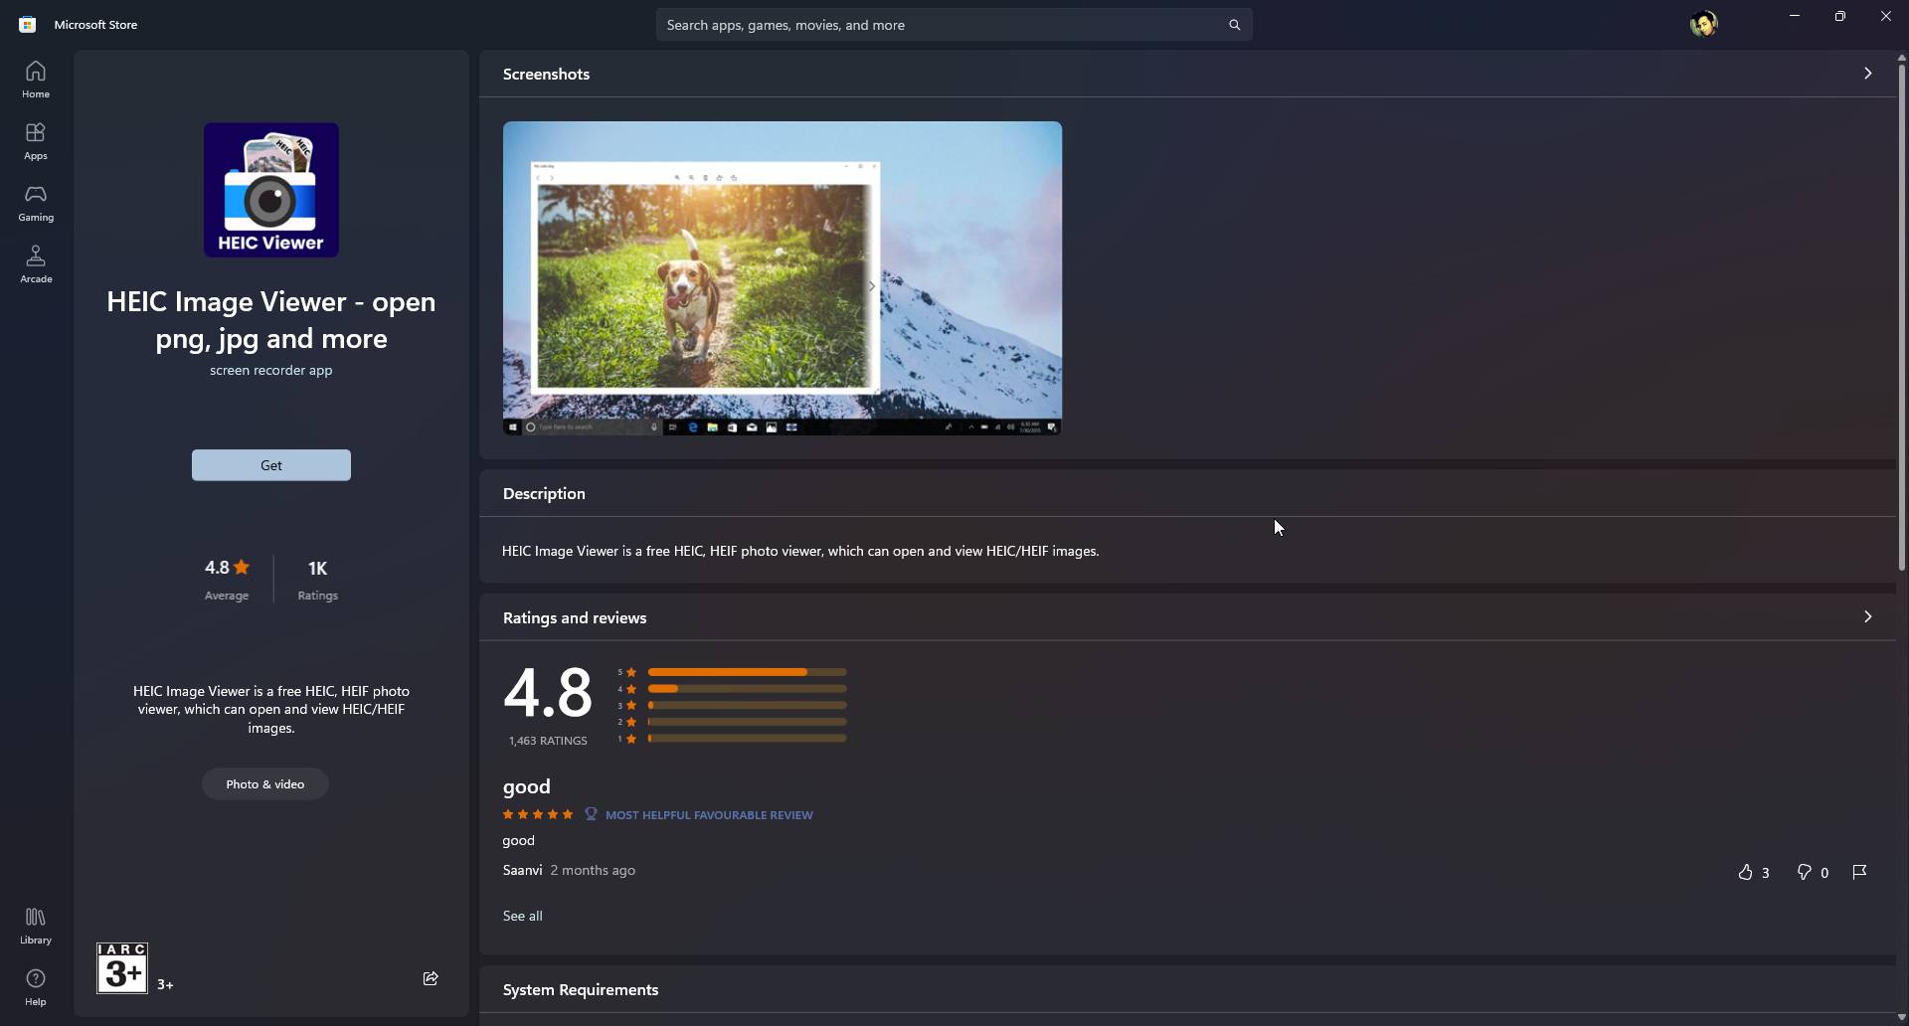Image resolution: width=1909 pixels, height=1026 pixels.
Task: Open the user profile avatar
Action: (x=1703, y=24)
